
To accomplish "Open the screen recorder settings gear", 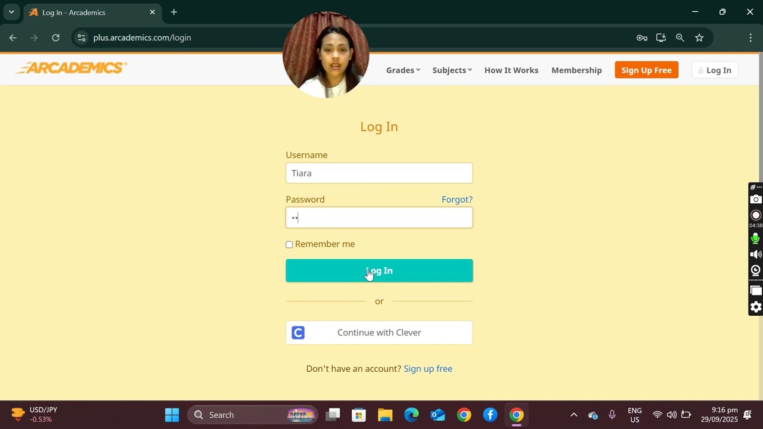I will [756, 307].
